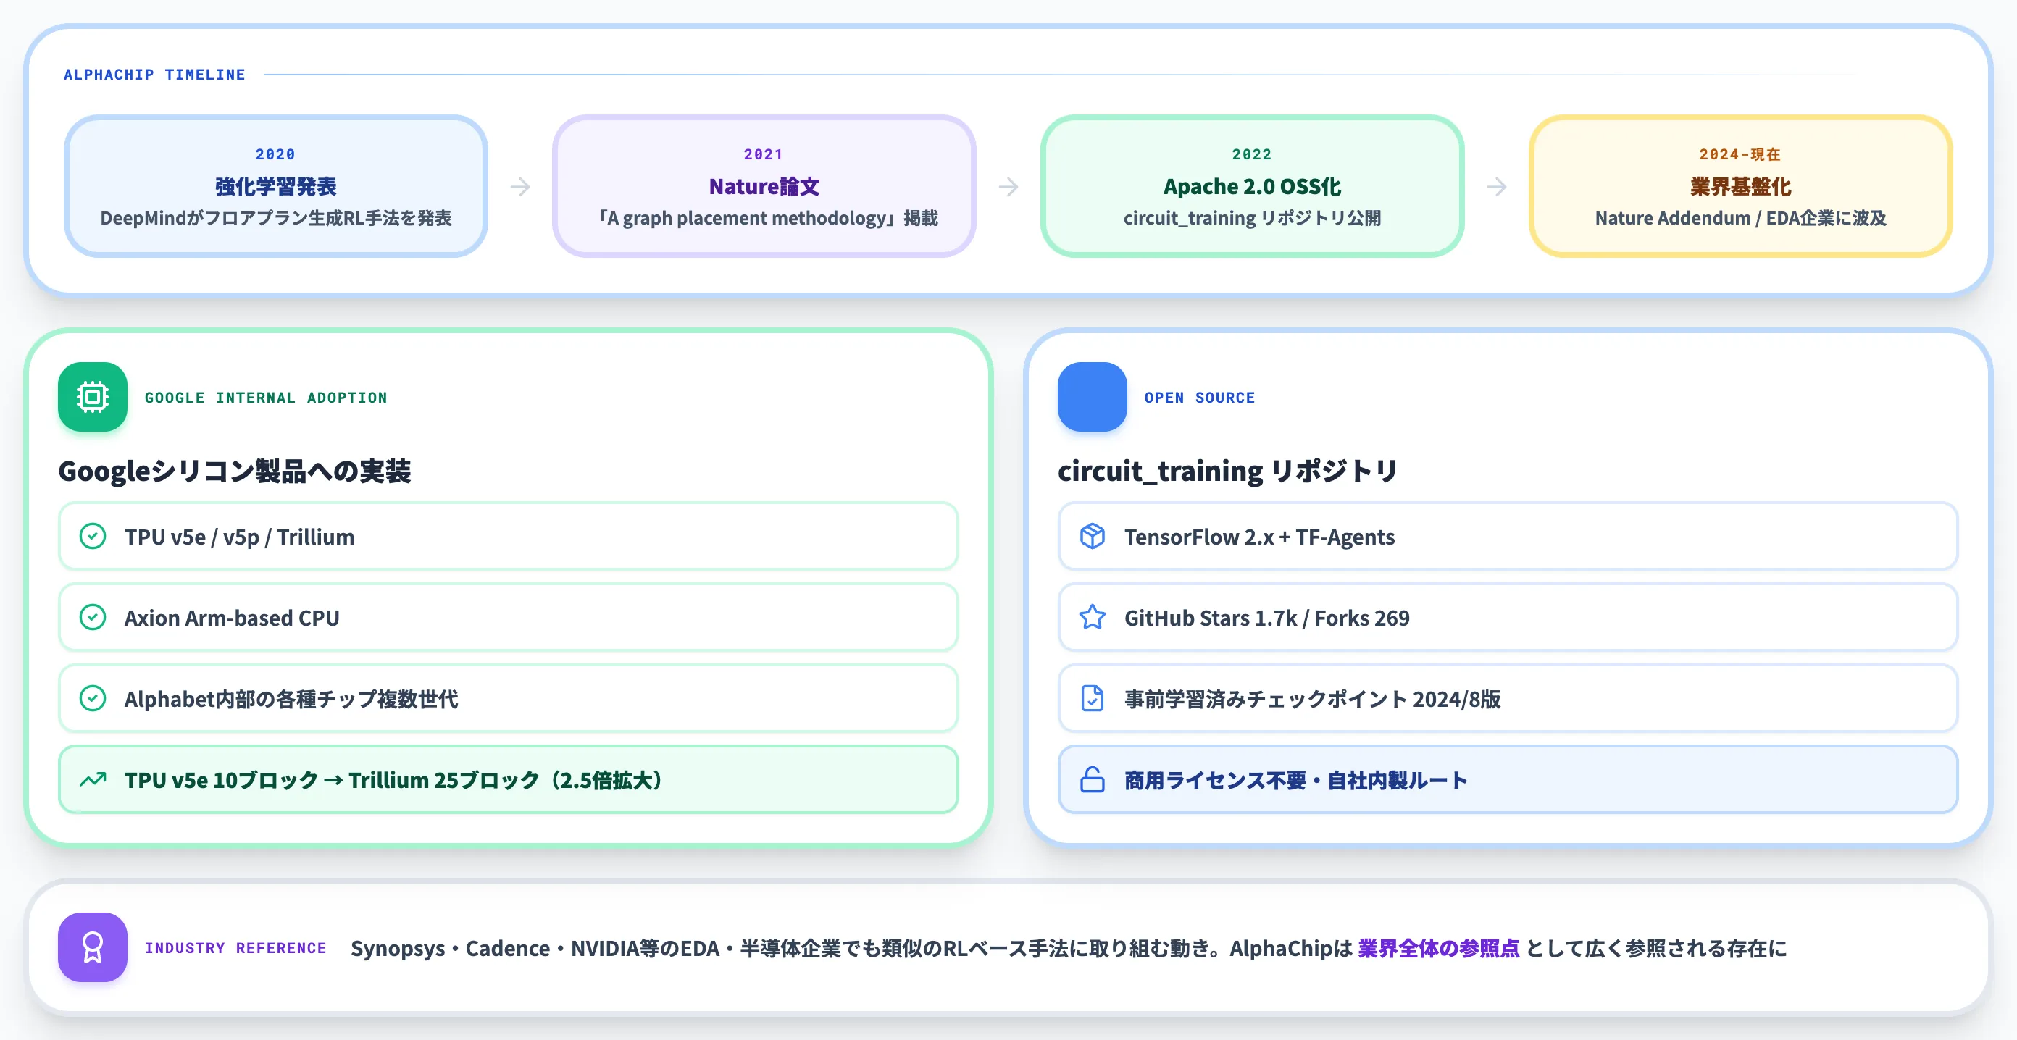Click the check circle beside Alphabet内部の各種チップ複数世代

93,698
